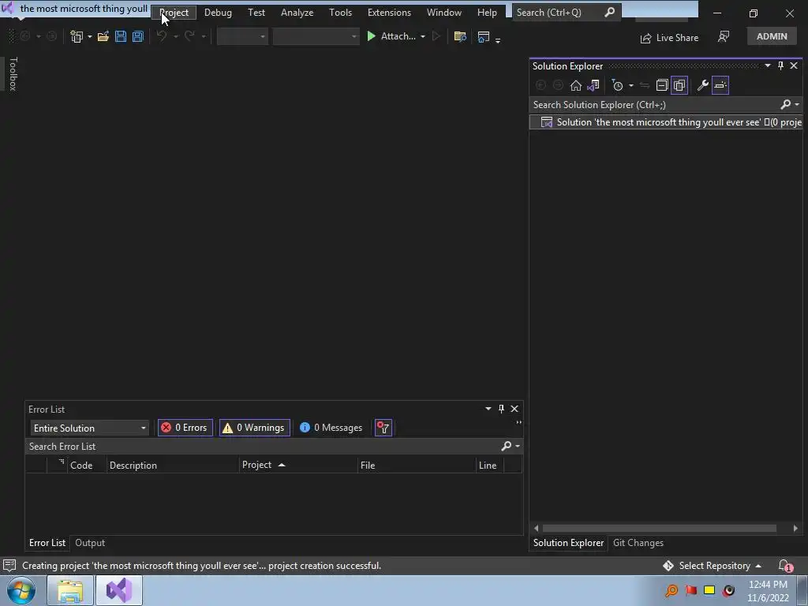Image resolution: width=808 pixels, height=606 pixels.
Task: Click the Save toolbar icon
Action: tap(121, 36)
